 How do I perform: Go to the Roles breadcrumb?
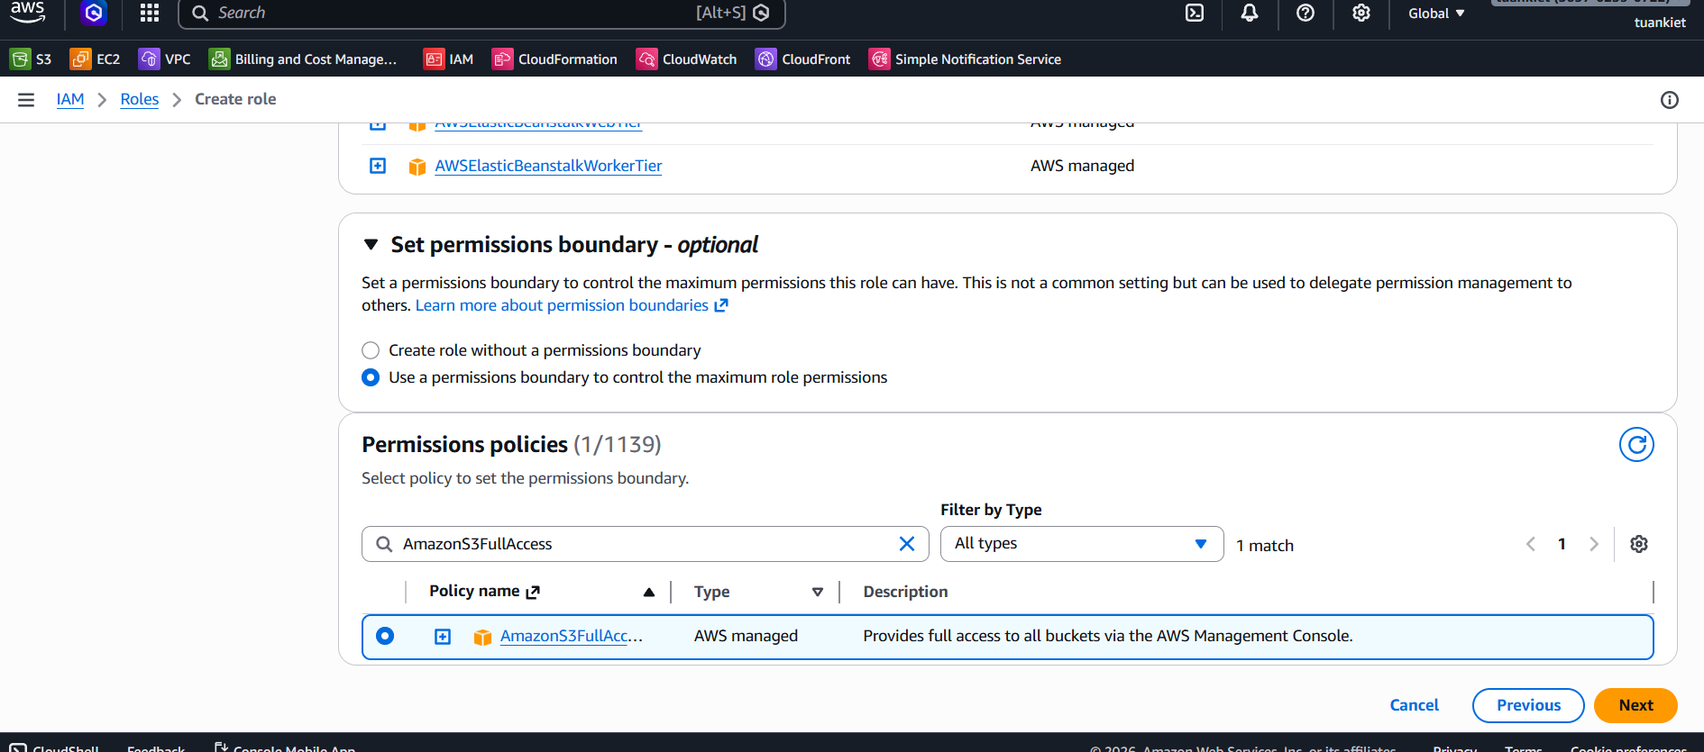click(139, 99)
